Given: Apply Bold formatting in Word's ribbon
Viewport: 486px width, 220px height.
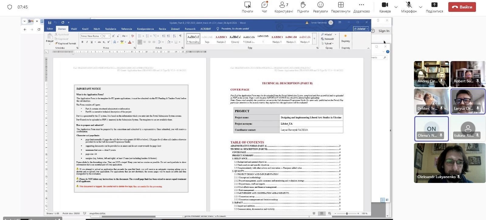Looking at the screenshot, I should point(82,42).
